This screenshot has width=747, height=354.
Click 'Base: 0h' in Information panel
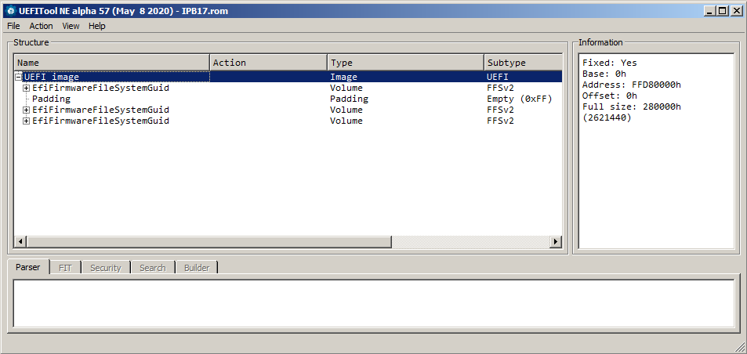pyautogui.click(x=604, y=74)
